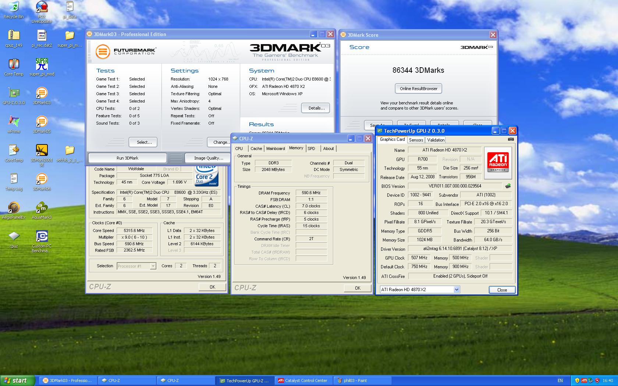Viewport: 618px width, 386px height.
Task: Open the GPU selection dropdown in GPU-Z
Action: (x=457, y=290)
